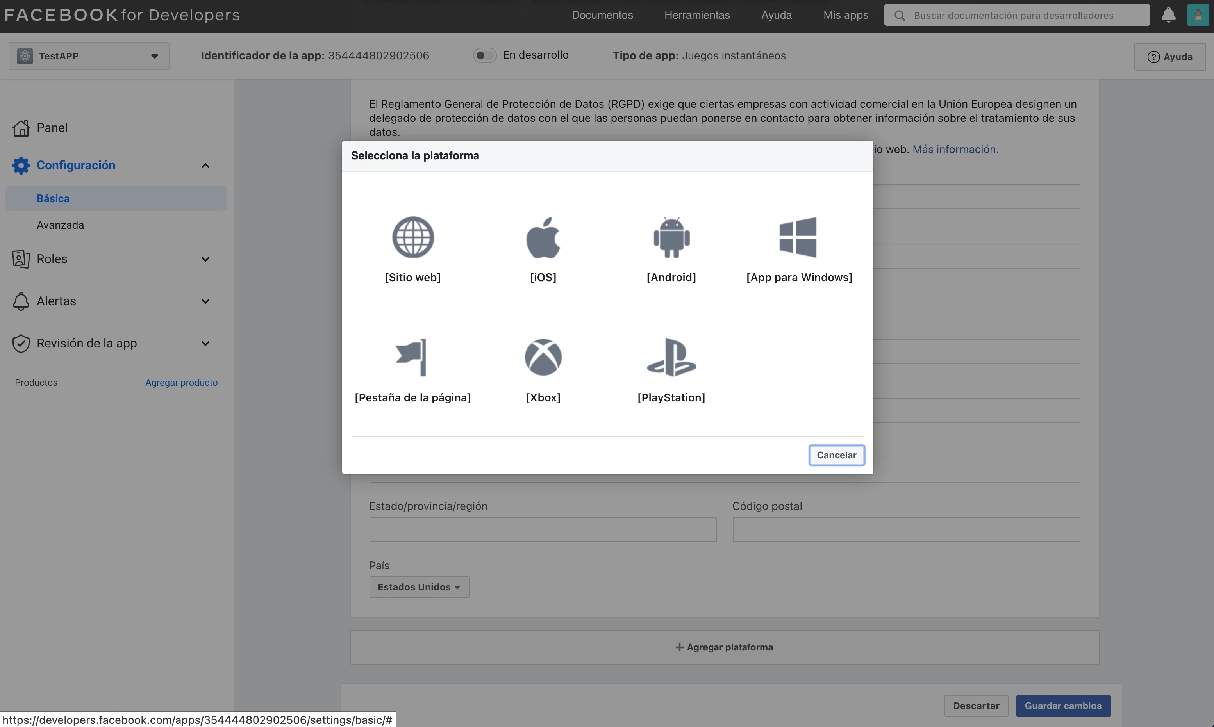
Task: Open the TestAPP app selector dropdown
Action: coord(89,56)
